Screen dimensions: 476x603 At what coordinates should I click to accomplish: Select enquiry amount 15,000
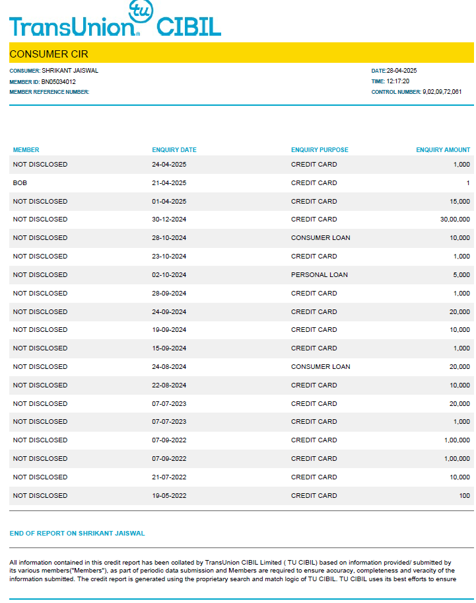click(460, 202)
